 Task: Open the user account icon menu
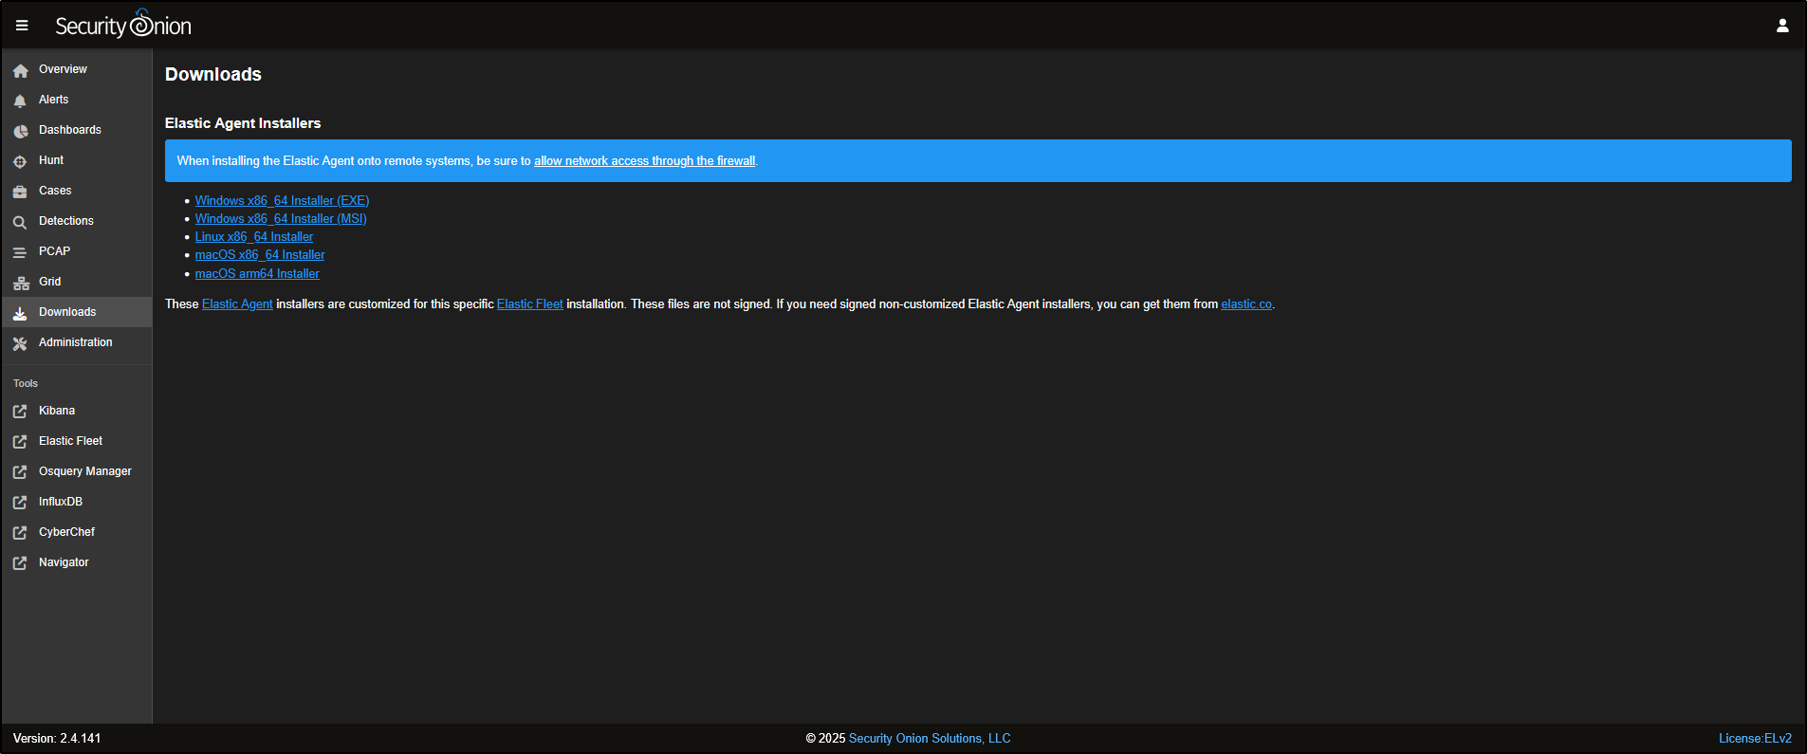click(1782, 26)
